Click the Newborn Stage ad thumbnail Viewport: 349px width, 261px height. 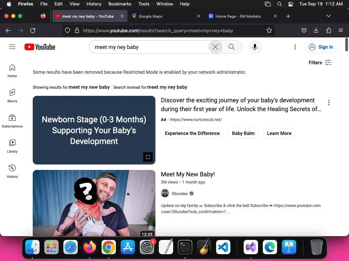click(x=94, y=130)
